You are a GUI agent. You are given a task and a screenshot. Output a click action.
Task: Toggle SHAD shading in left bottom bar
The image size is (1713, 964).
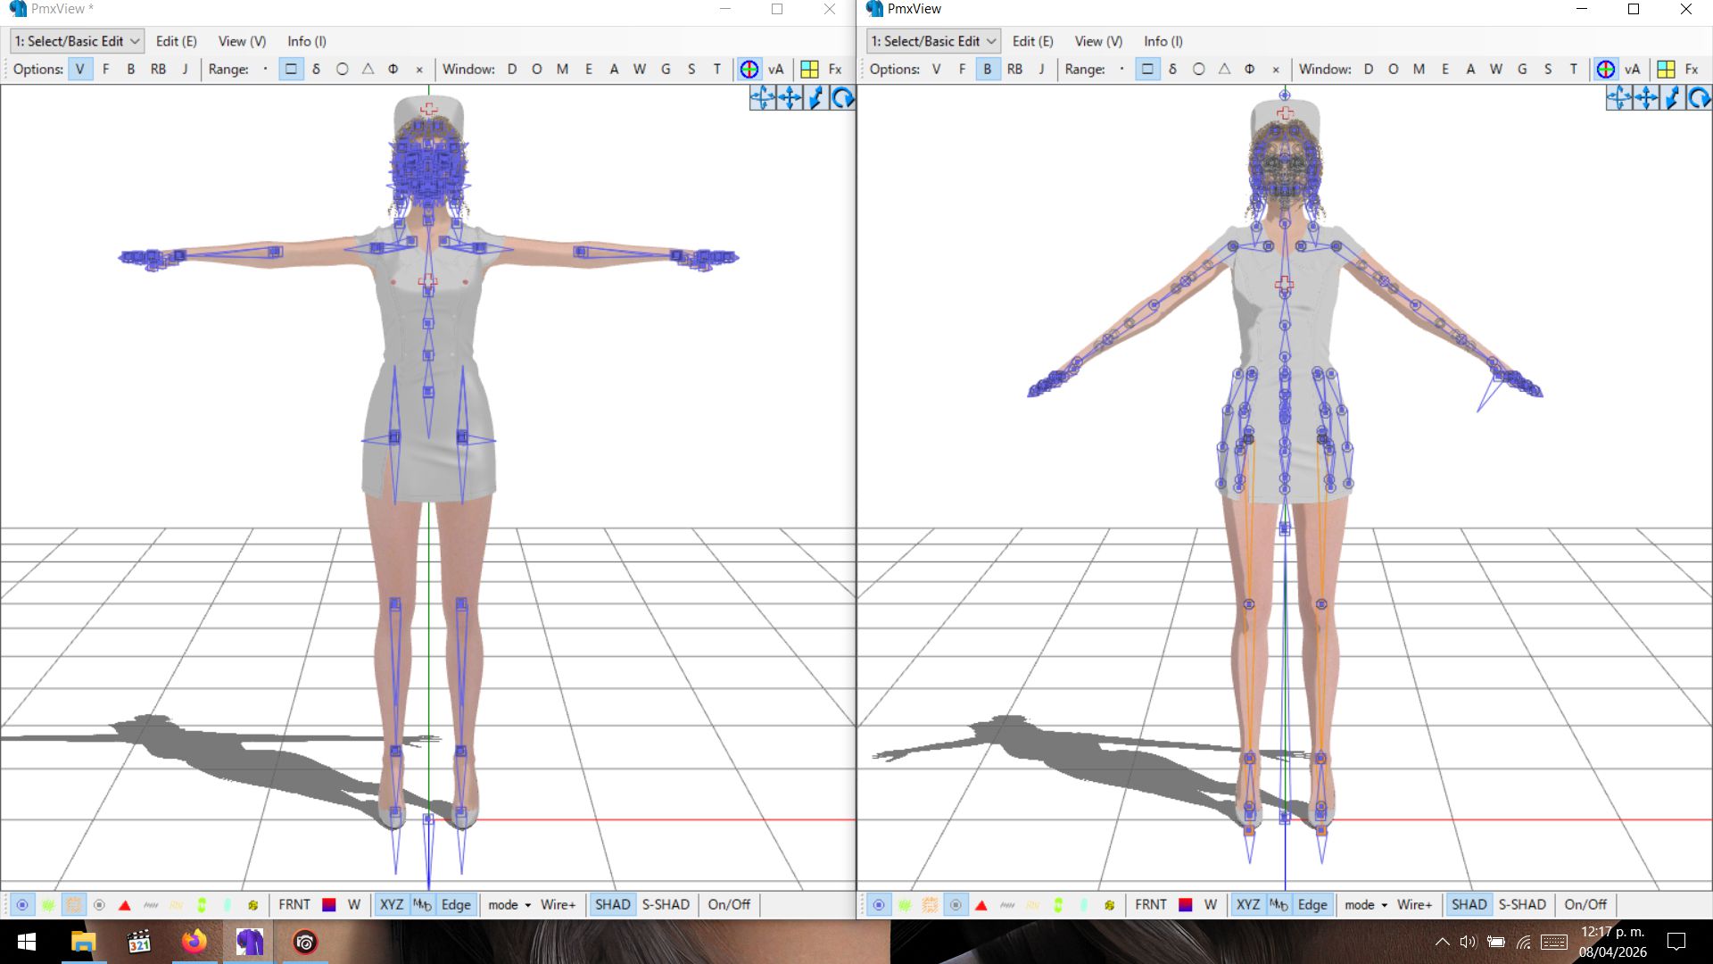[x=612, y=904]
